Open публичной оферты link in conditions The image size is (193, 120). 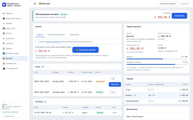[53, 42]
